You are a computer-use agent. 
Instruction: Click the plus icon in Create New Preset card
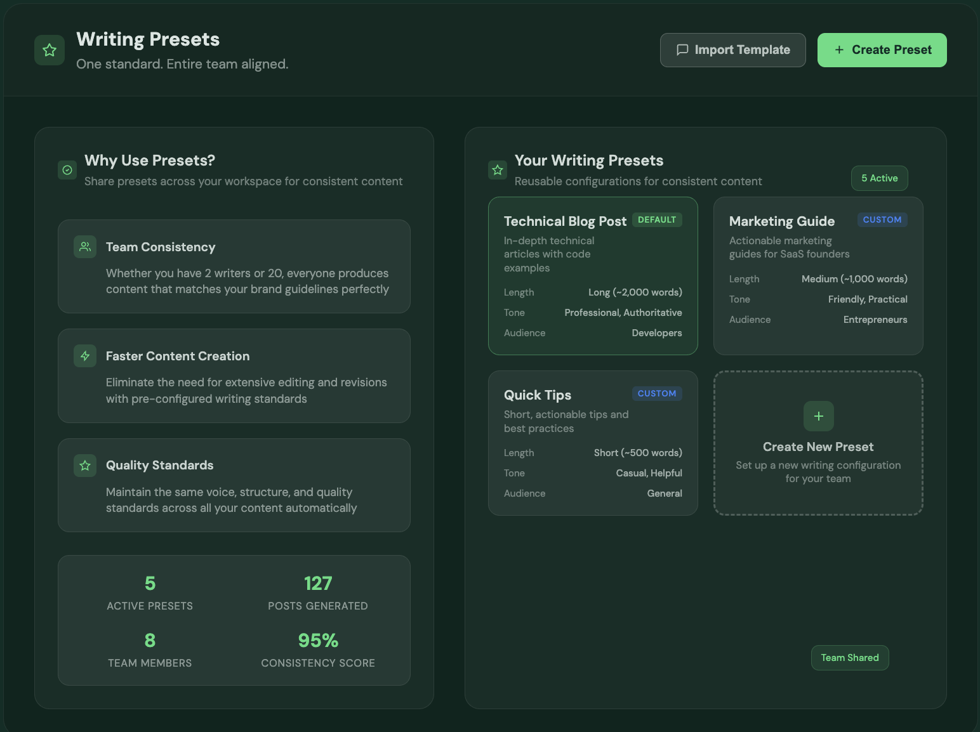click(x=818, y=416)
